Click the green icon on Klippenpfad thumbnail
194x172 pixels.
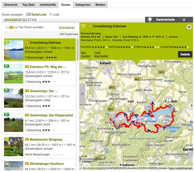pyautogui.click(x=7, y=115)
